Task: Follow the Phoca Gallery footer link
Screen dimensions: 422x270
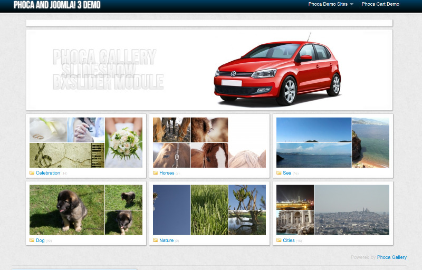Action: [391, 257]
